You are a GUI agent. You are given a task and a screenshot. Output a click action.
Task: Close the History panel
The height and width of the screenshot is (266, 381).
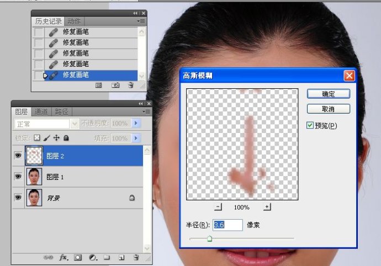(x=144, y=13)
